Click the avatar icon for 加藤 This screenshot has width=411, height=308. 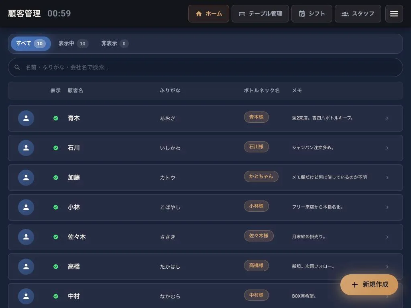click(x=26, y=178)
